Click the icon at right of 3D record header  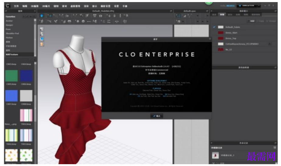pos(275,147)
